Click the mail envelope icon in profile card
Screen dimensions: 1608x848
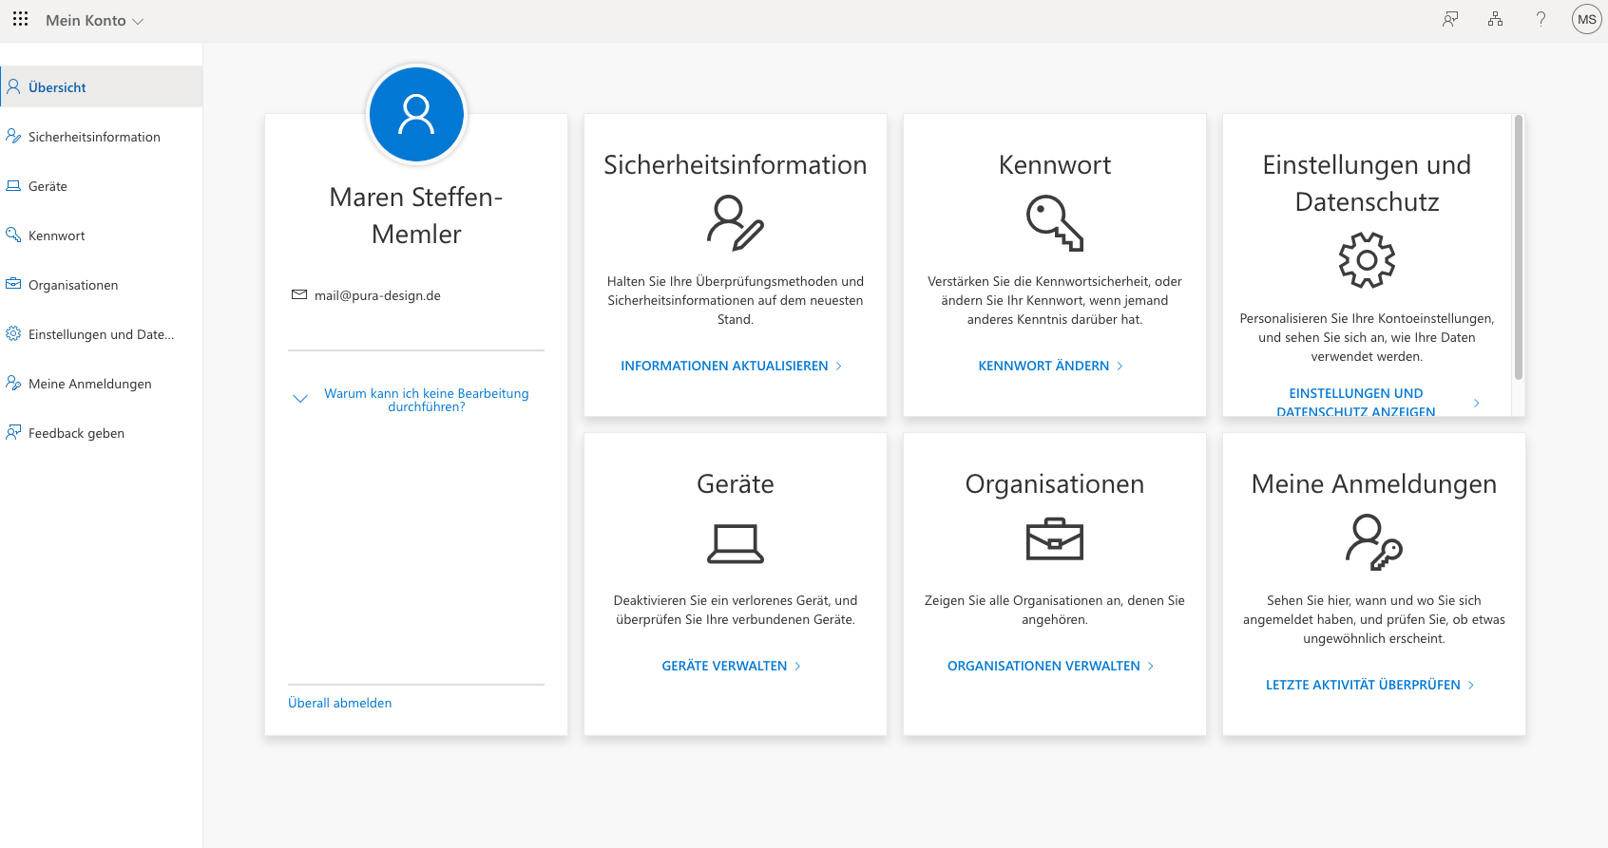click(x=299, y=294)
